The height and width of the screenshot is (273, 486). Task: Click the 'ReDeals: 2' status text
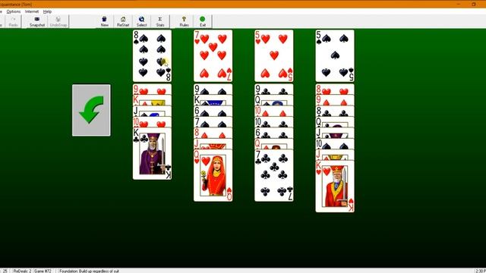pos(22,271)
